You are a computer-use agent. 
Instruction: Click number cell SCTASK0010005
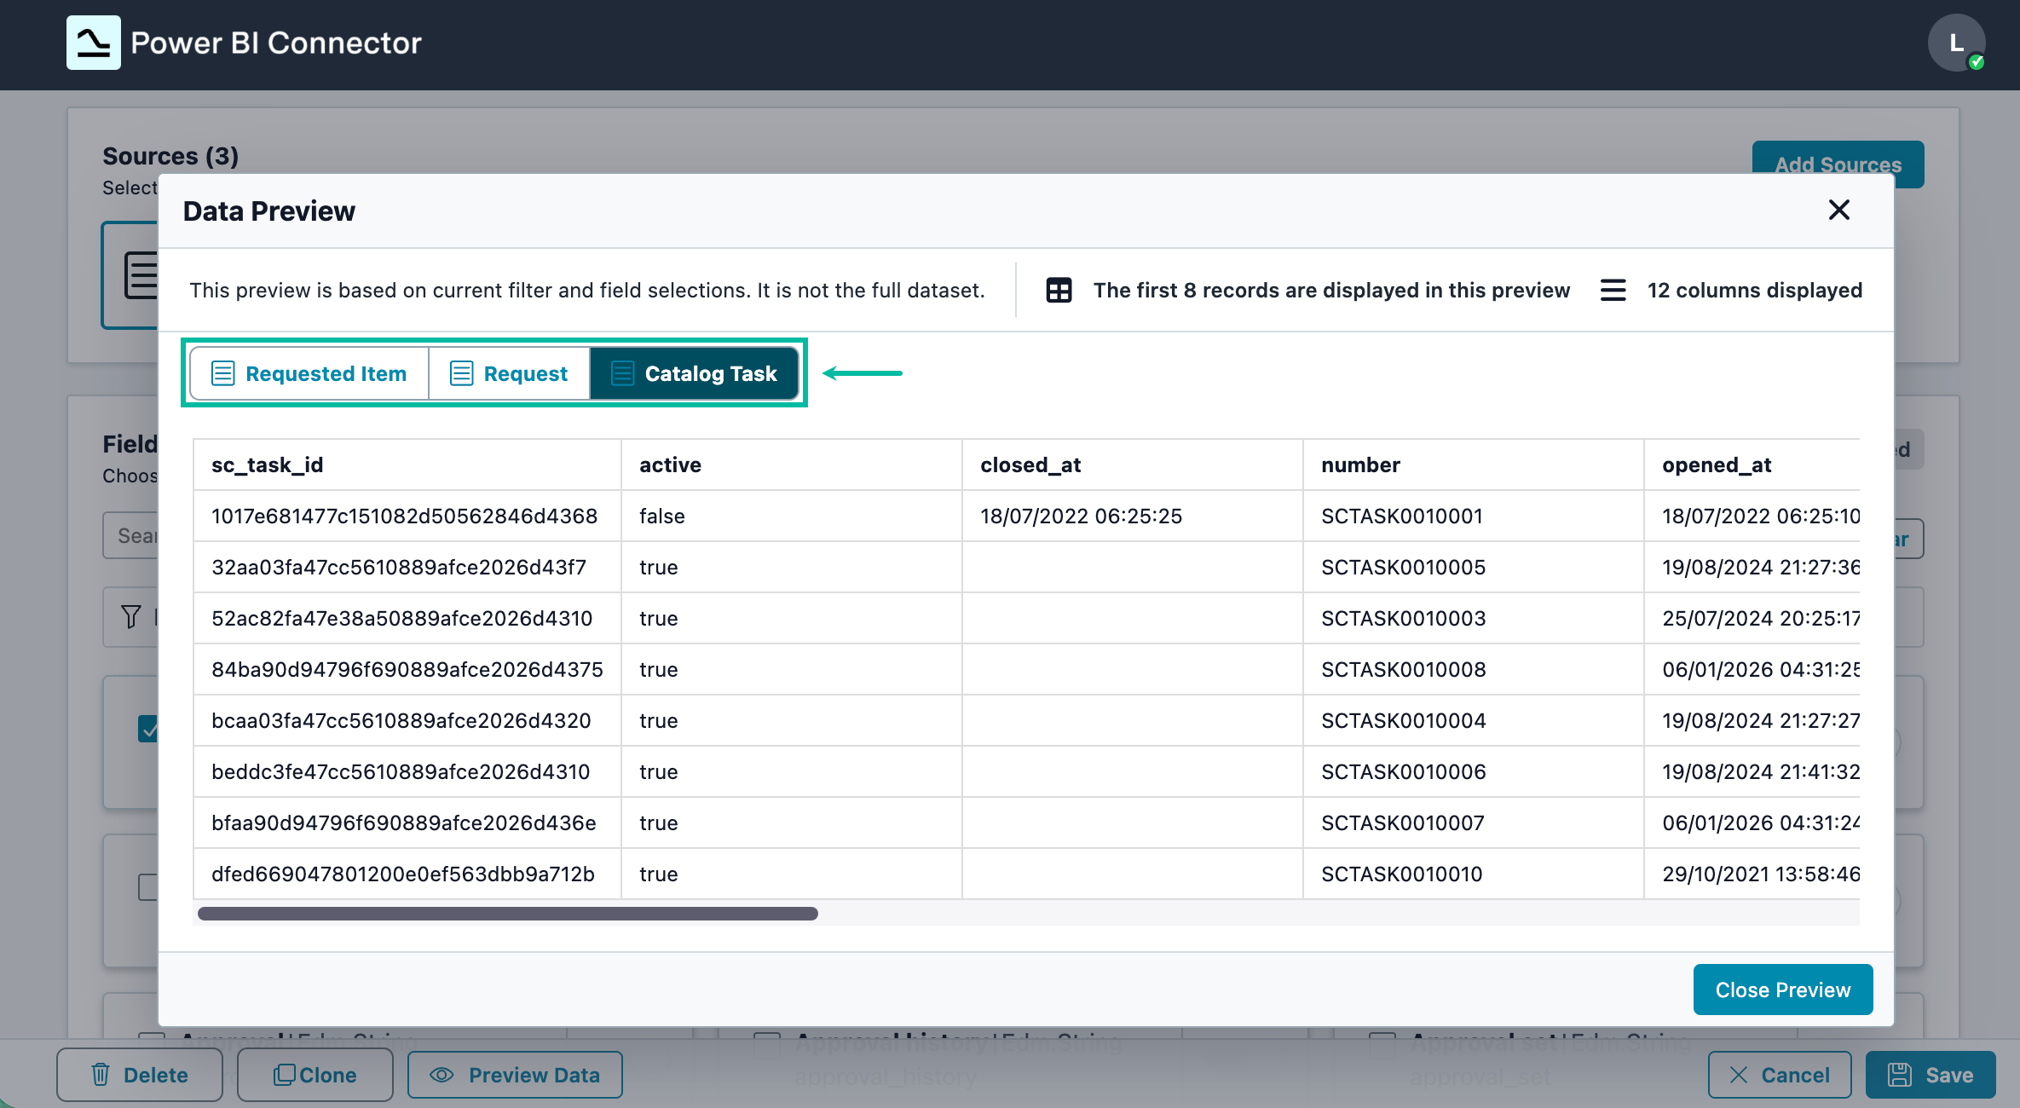coord(1473,567)
